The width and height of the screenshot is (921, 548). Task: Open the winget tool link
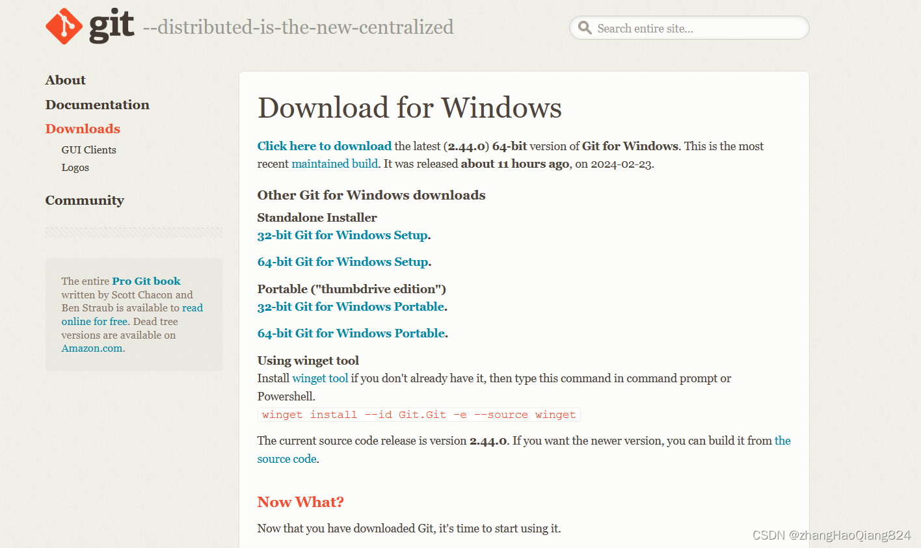click(320, 378)
